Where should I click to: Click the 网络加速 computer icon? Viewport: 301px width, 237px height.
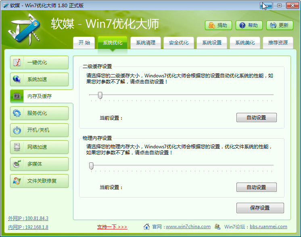tap(17, 147)
